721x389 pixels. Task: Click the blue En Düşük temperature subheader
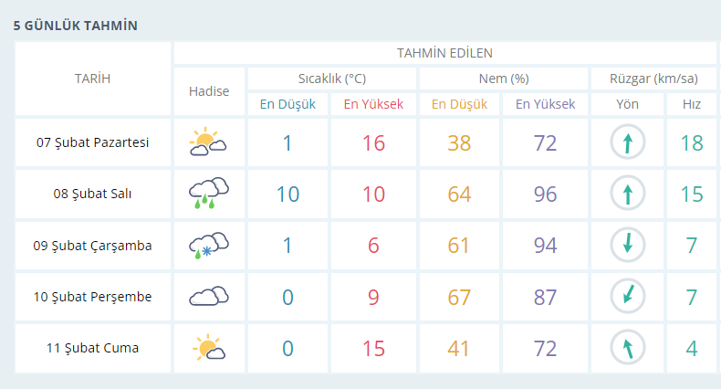click(287, 104)
